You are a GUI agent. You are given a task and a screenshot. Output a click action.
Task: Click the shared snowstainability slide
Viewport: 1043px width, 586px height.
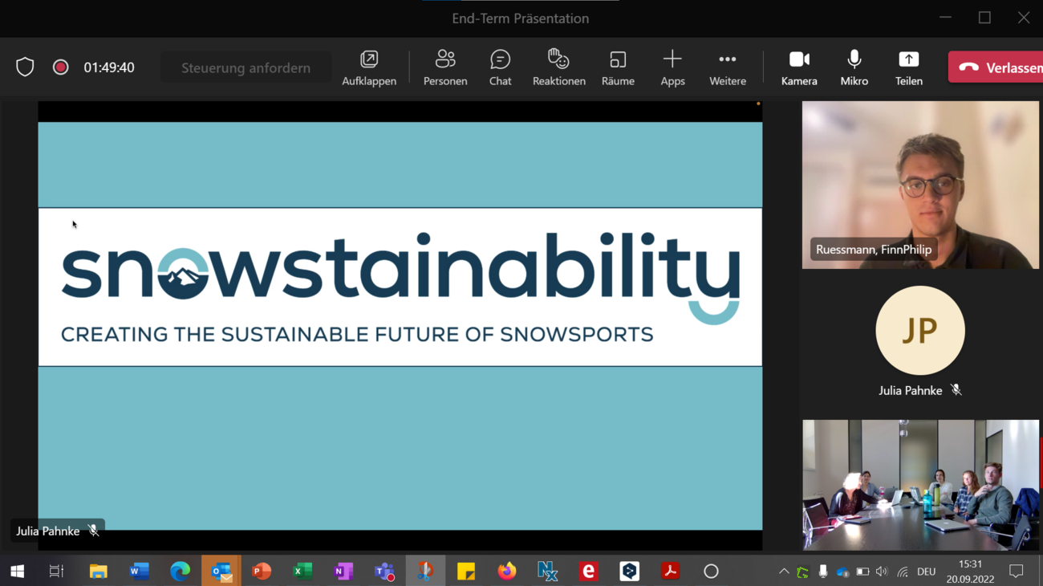pyautogui.click(x=400, y=325)
